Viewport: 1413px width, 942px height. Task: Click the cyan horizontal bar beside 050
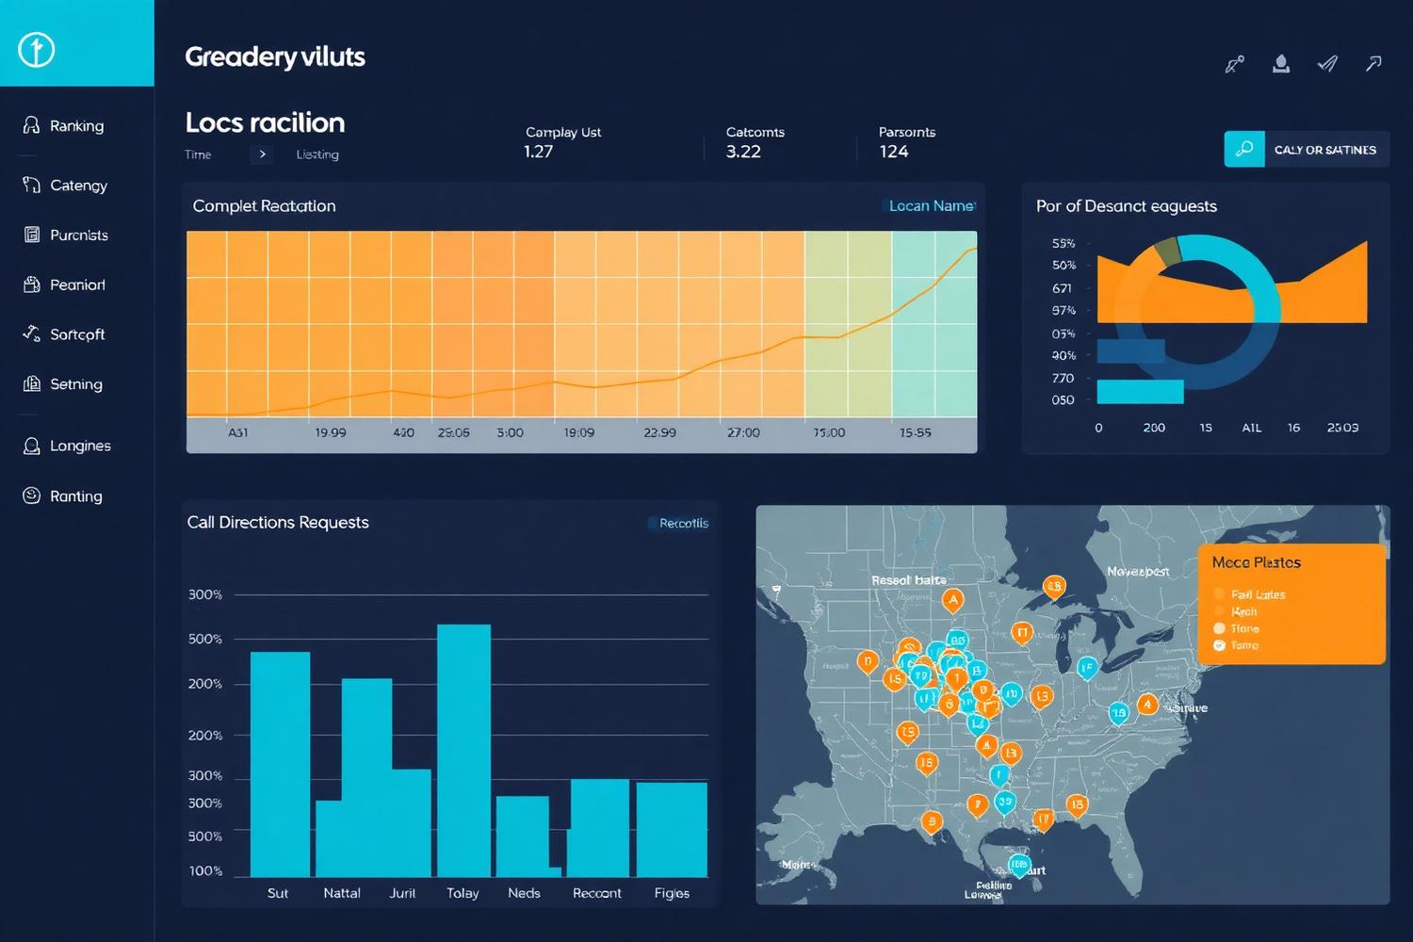click(1140, 392)
